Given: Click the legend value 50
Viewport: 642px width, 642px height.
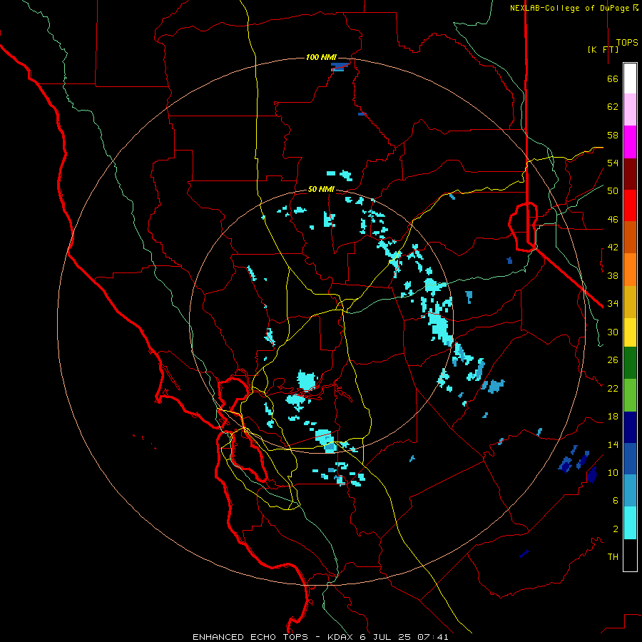Looking at the screenshot, I should [x=613, y=191].
